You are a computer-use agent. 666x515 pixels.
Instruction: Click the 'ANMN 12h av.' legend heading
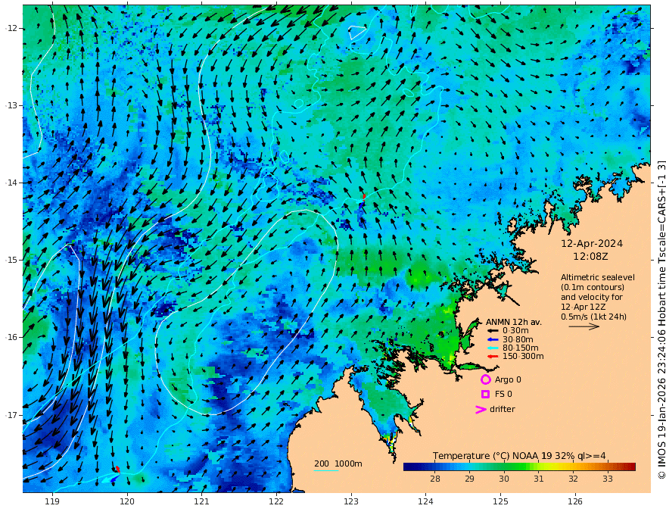click(514, 322)
